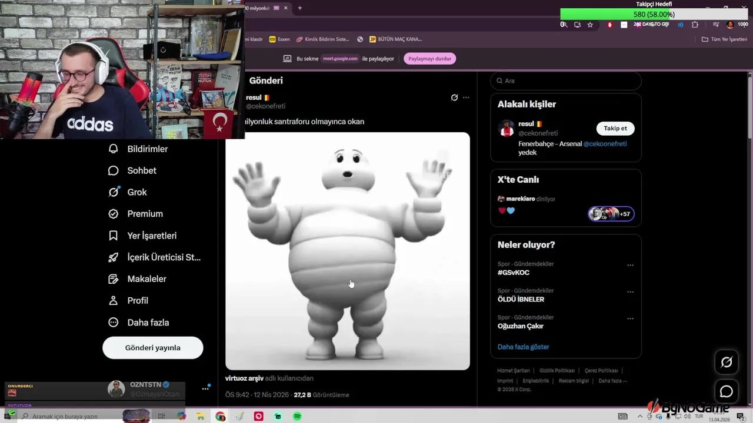Open a new browser tab
The height and width of the screenshot is (423, 753).
coord(300,8)
